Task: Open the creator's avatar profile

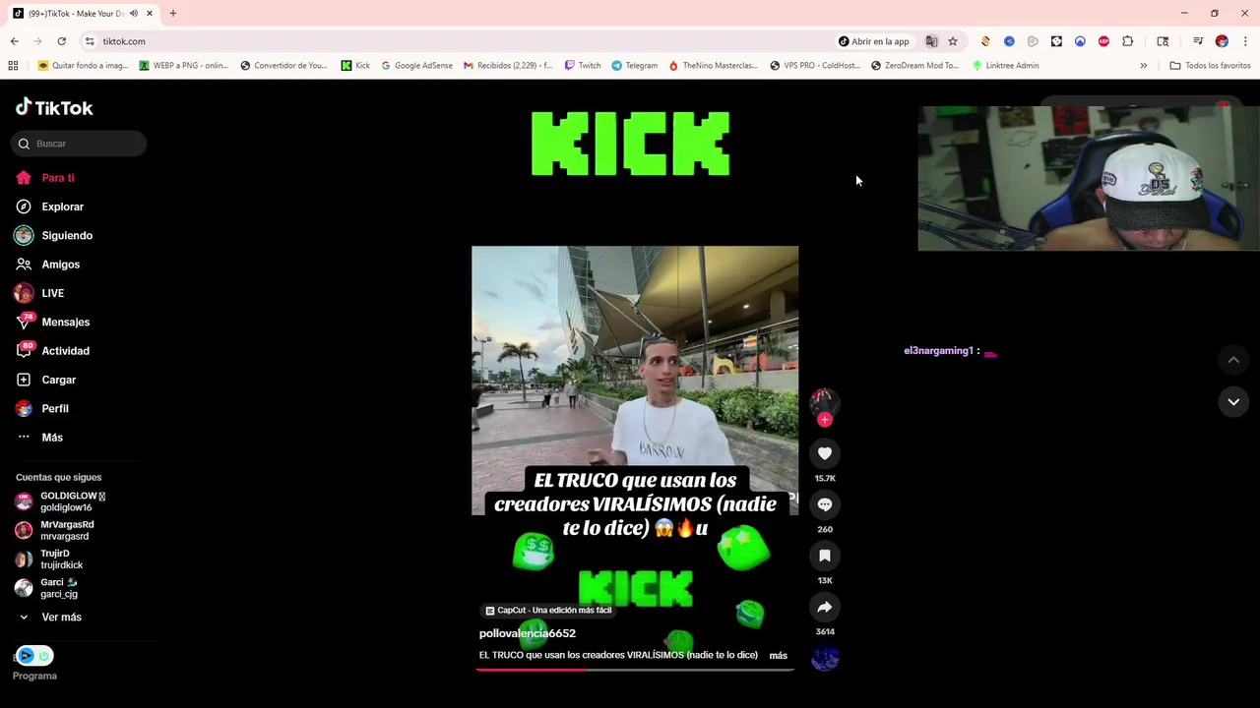Action: click(824, 401)
